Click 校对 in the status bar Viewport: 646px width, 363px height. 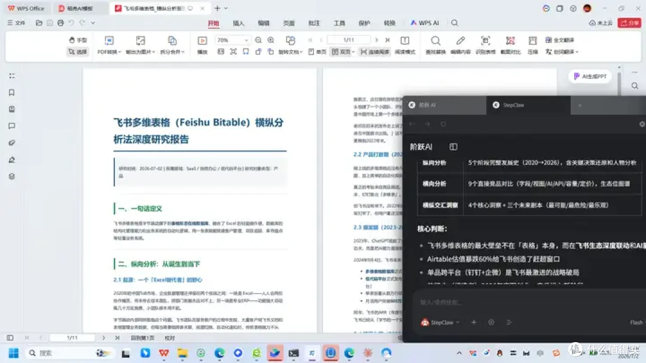170,338
